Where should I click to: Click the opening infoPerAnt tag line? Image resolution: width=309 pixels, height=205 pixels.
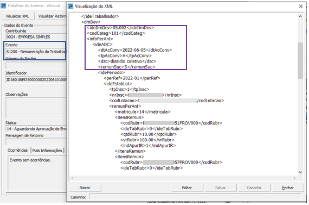(x=100, y=39)
